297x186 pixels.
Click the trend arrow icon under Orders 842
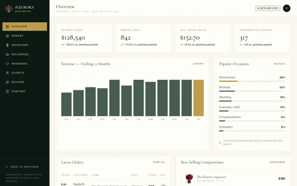click(122, 45)
